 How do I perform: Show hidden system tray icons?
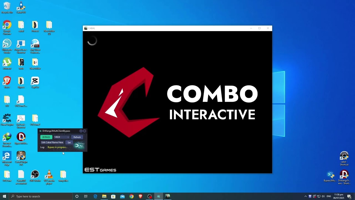(x=306, y=196)
